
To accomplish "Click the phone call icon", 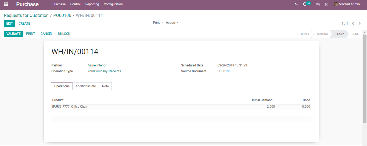I will pyautogui.click(x=296, y=4).
